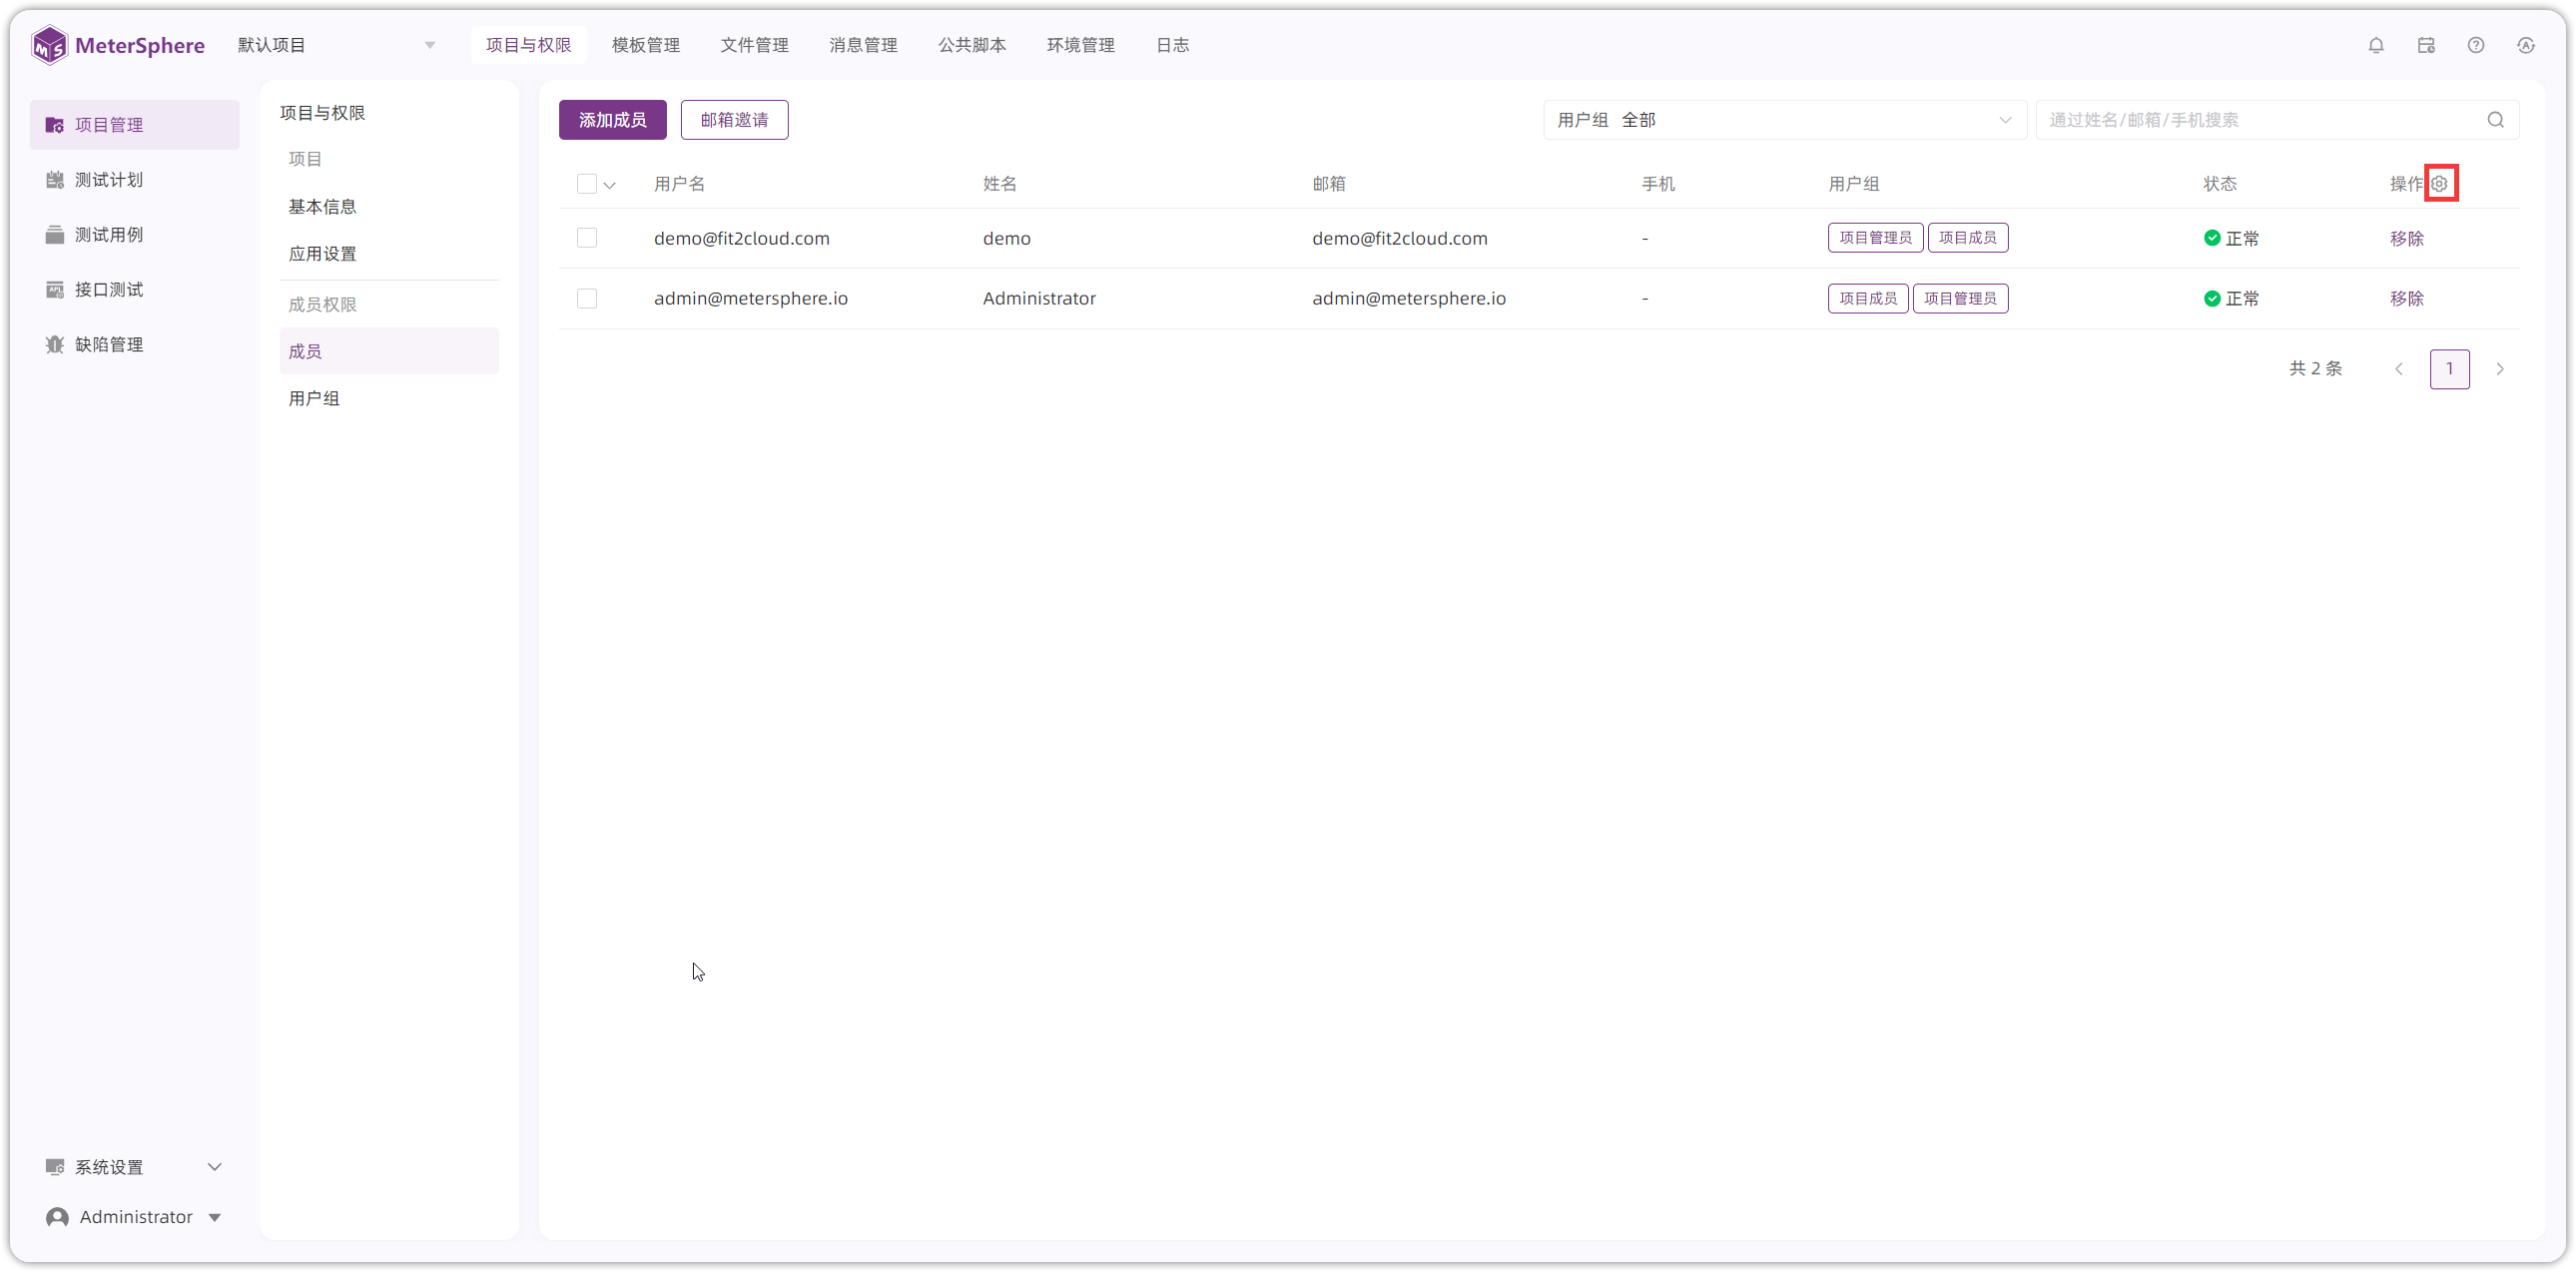Open table column settings gear icon
Screen dimensions: 2576x1272
tap(2440, 184)
